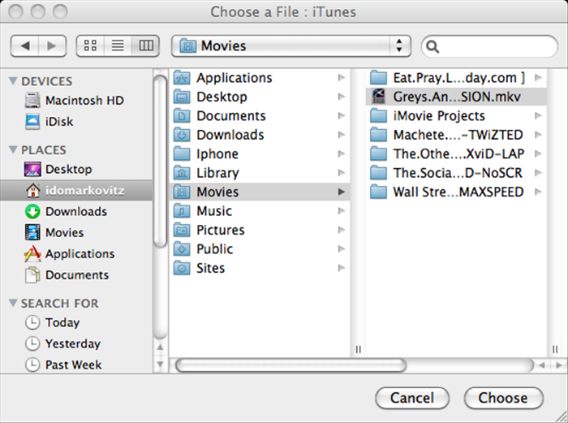Select the Sites folder icon
This screenshot has width=568, height=423.
point(182,268)
